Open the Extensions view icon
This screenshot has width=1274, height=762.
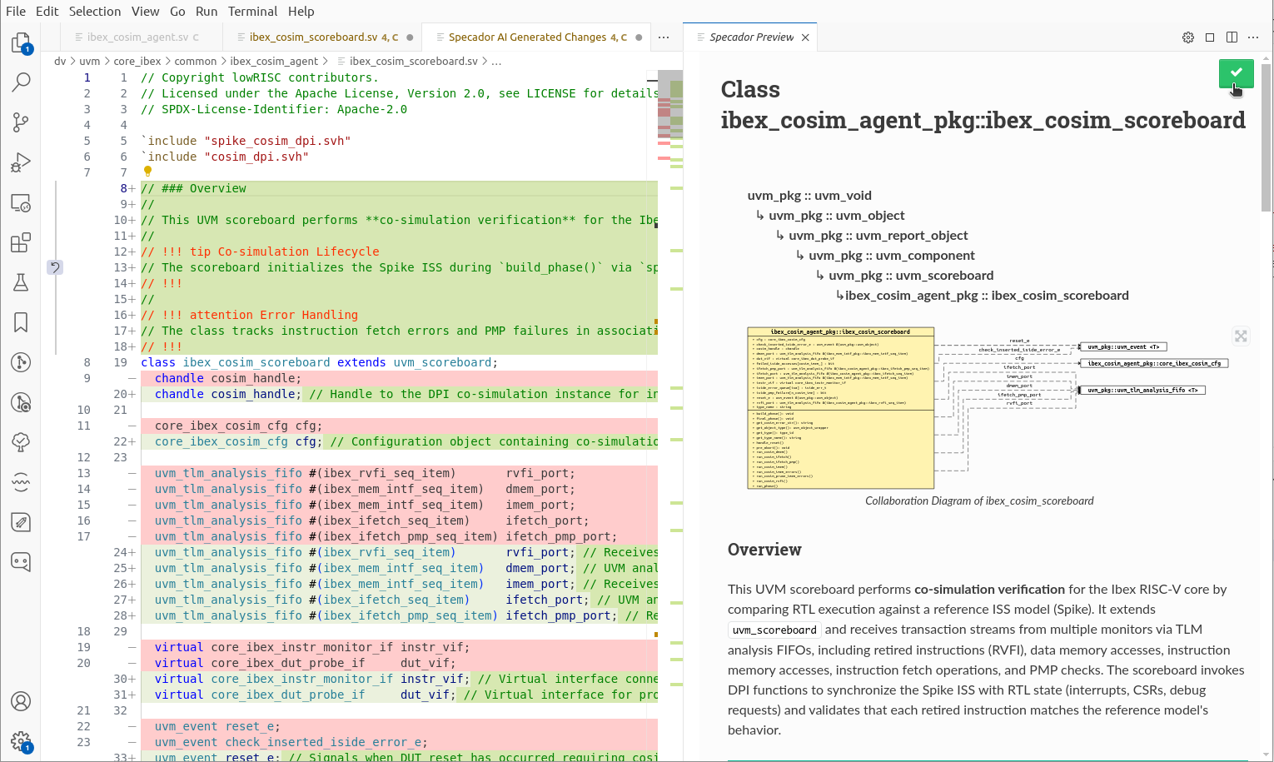pyautogui.click(x=21, y=242)
